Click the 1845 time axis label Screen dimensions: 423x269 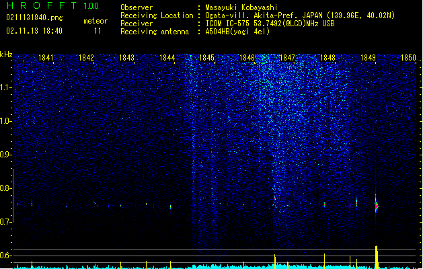pyautogui.click(x=206, y=58)
